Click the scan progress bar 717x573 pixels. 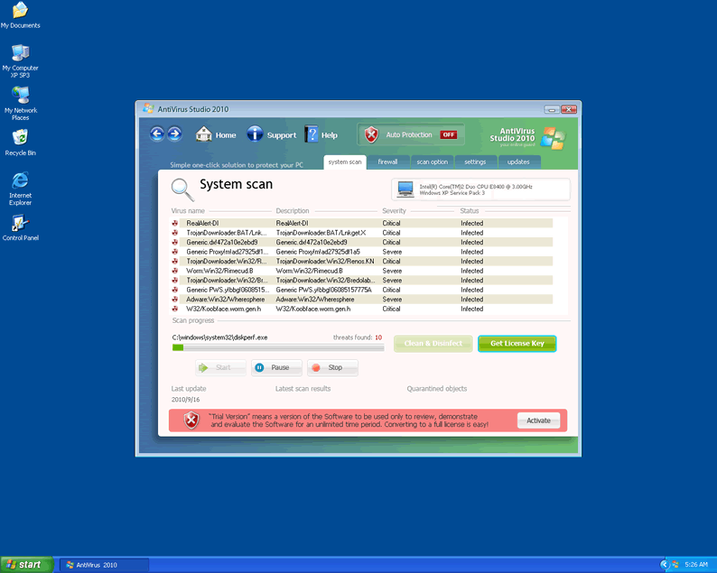click(277, 347)
